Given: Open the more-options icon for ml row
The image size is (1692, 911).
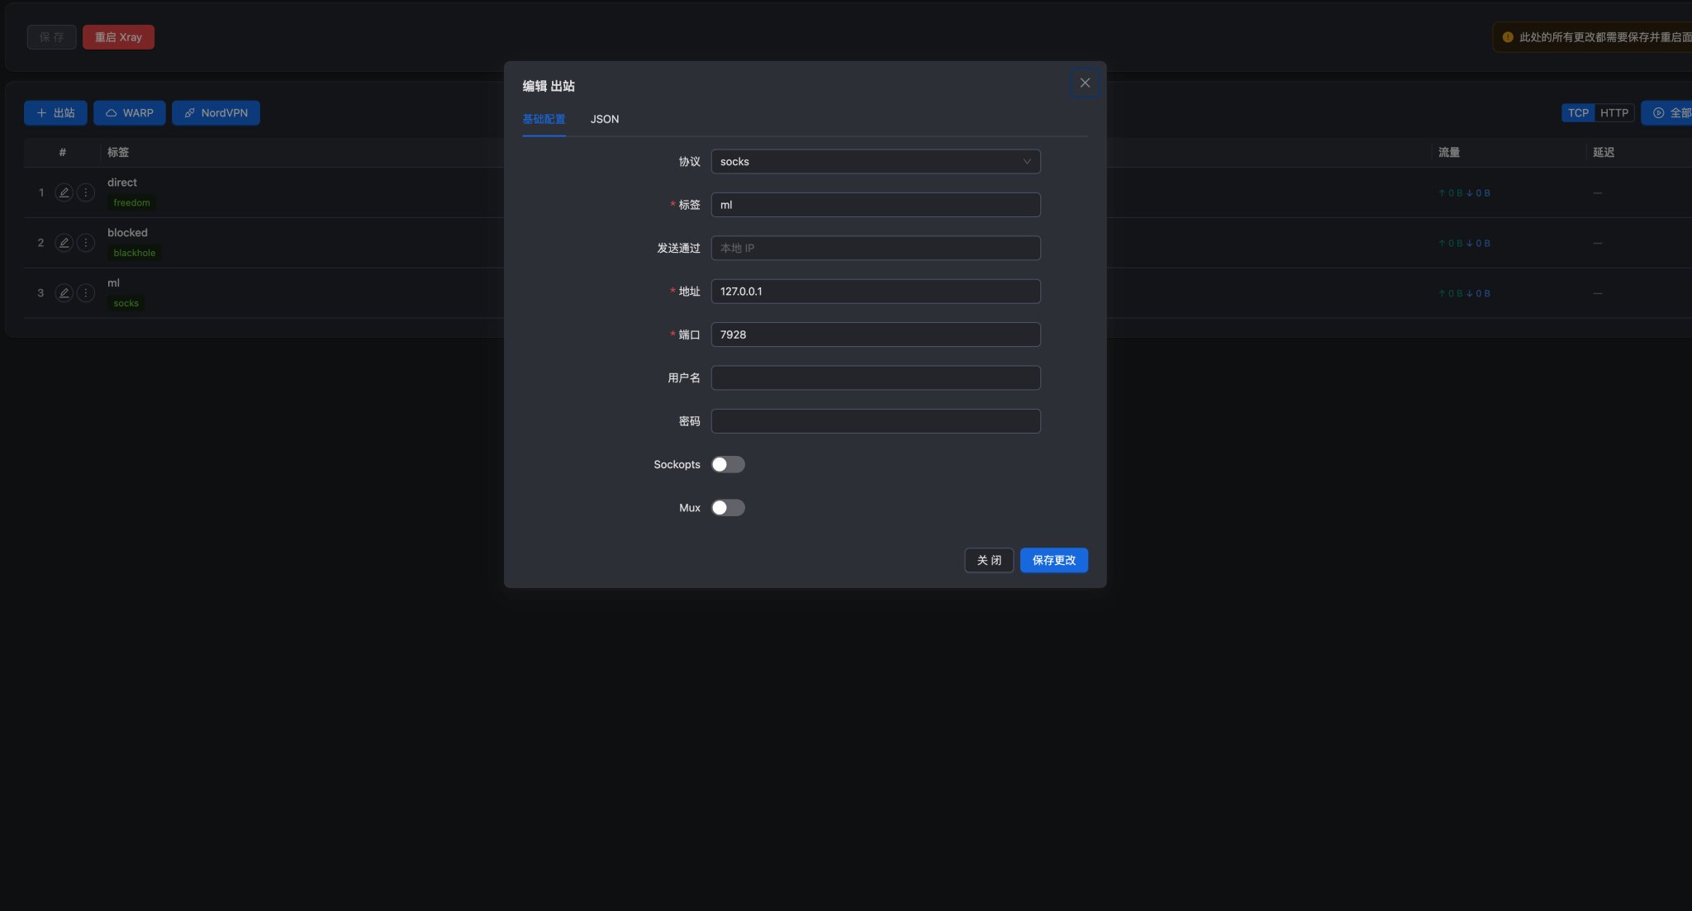Looking at the screenshot, I should pos(86,293).
